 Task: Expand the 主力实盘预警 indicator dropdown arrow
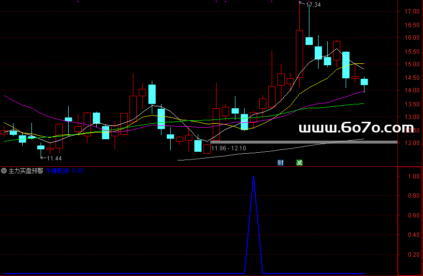[4, 171]
